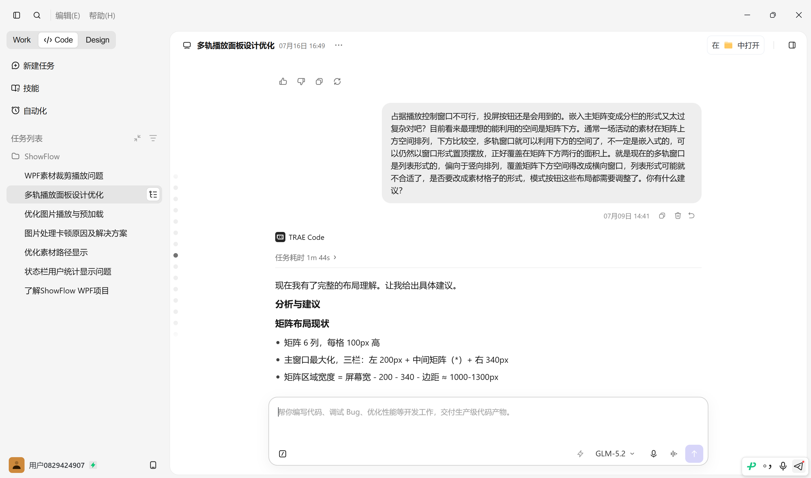This screenshot has width=811, height=478.
Task: Click the device icon at sidebar bottom
Action: click(153, 465)
